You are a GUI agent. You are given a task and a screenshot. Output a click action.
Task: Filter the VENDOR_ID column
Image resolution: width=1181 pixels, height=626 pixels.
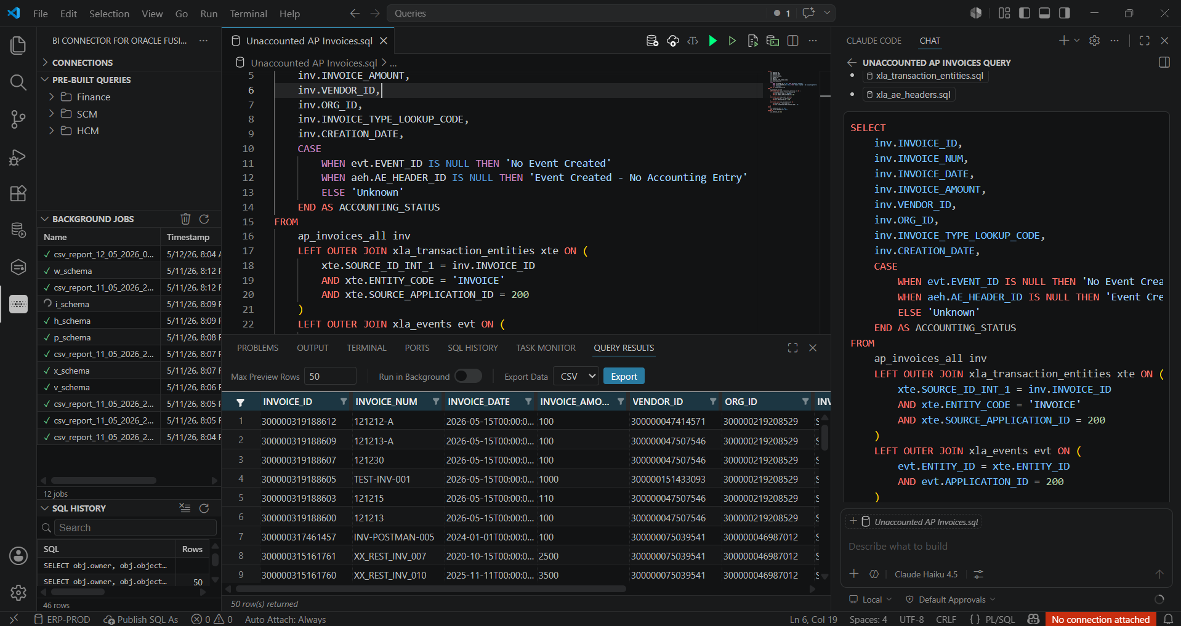tap(712, 401)
